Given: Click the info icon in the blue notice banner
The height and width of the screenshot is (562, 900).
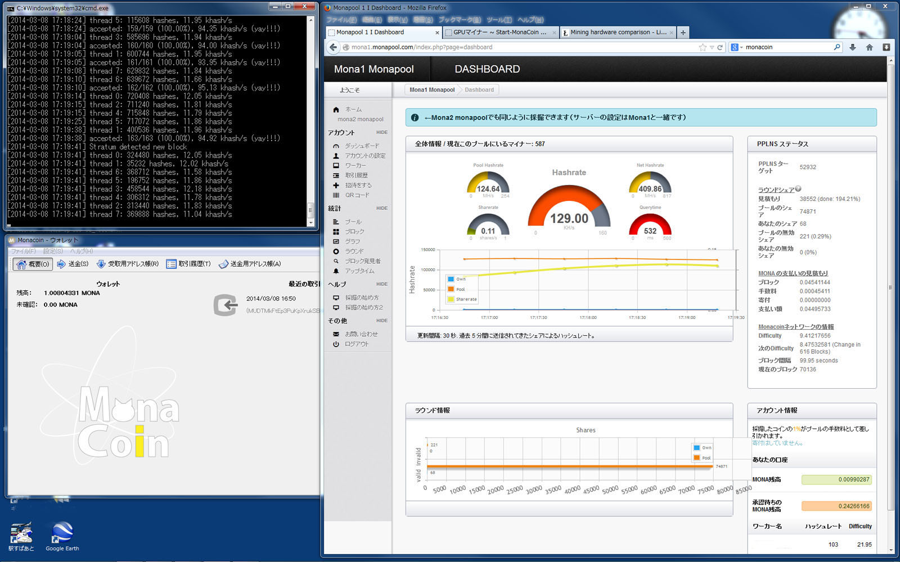Looking at the screenshot, I should (415, 118).
